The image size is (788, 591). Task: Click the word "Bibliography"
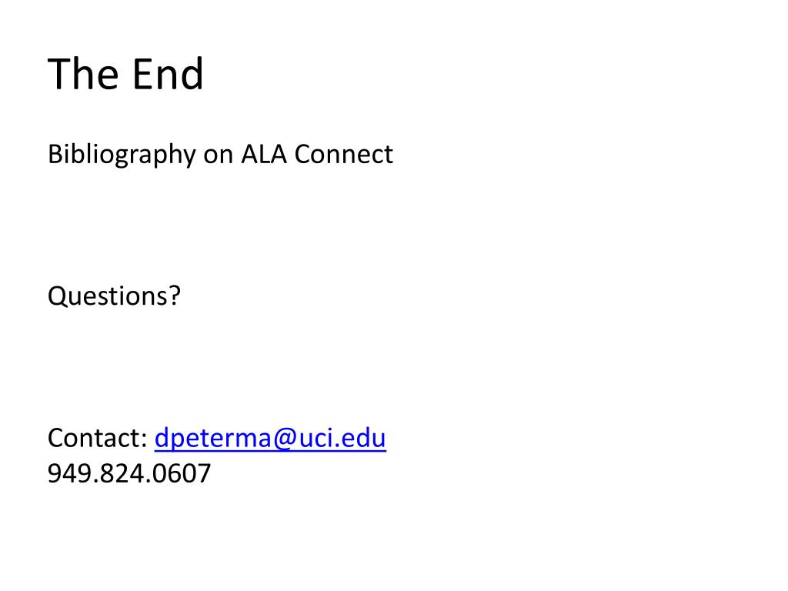point(122,154)
